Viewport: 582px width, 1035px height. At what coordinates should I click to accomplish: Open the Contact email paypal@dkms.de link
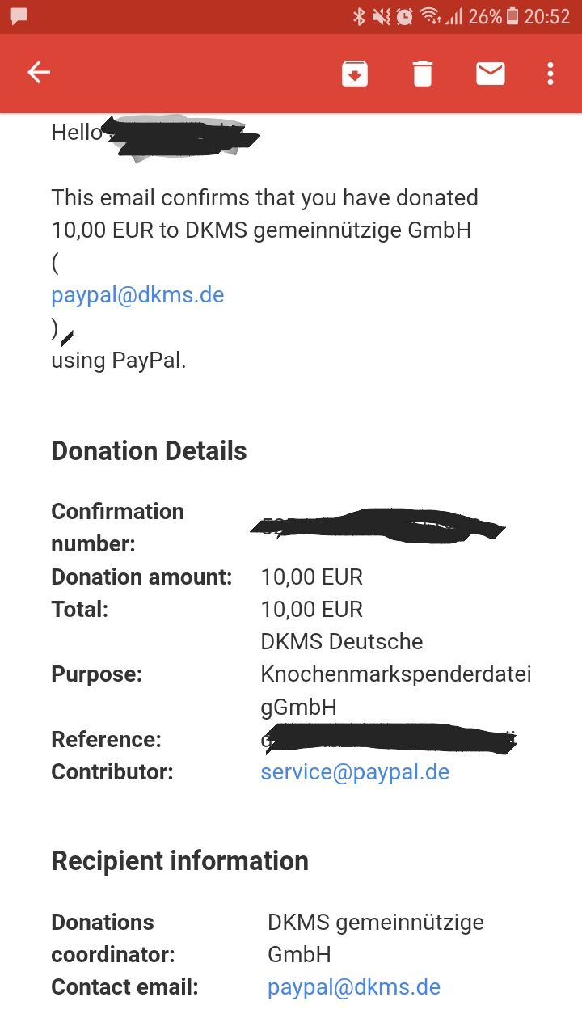point(354,987)
